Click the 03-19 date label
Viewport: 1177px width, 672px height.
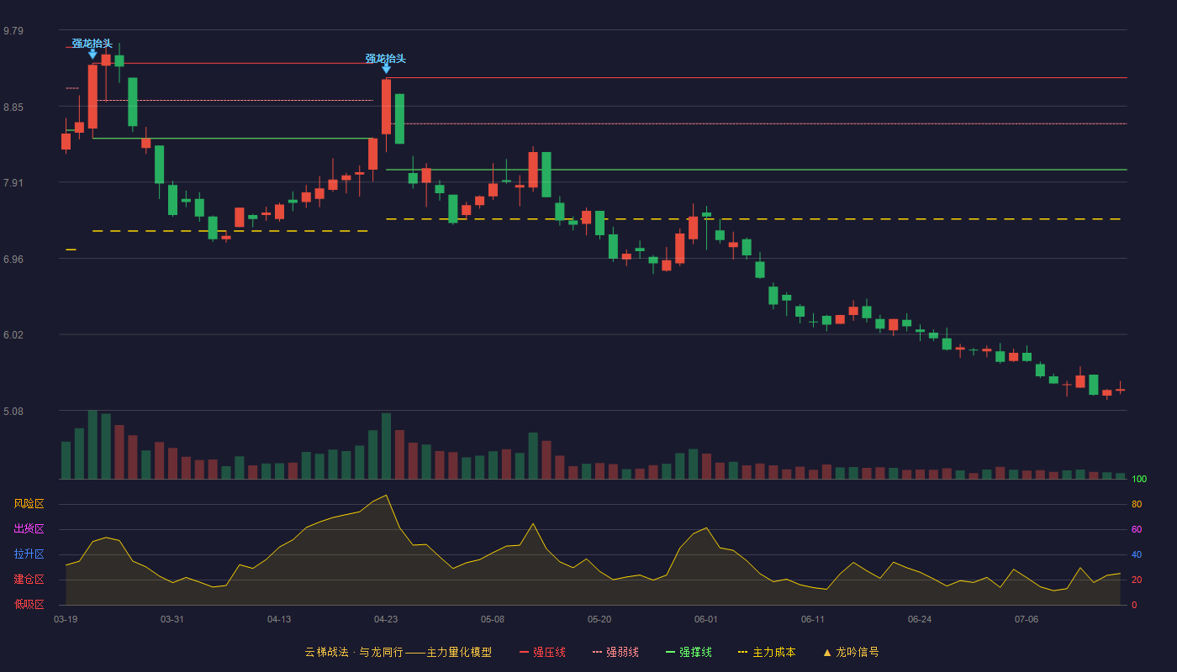tap(66, 619)
